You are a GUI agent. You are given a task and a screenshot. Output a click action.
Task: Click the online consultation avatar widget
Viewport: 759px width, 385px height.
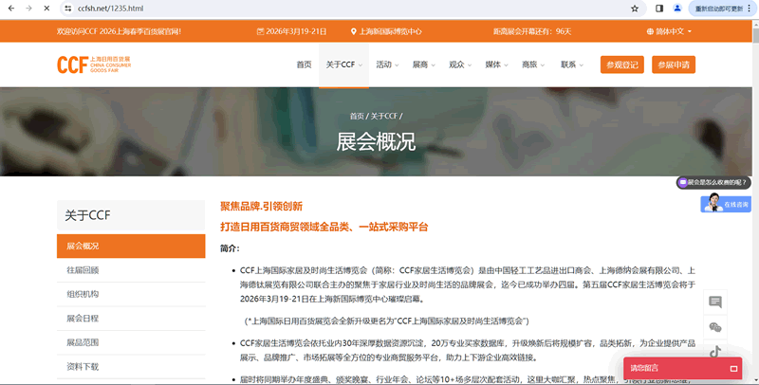(x=726, y=203)
